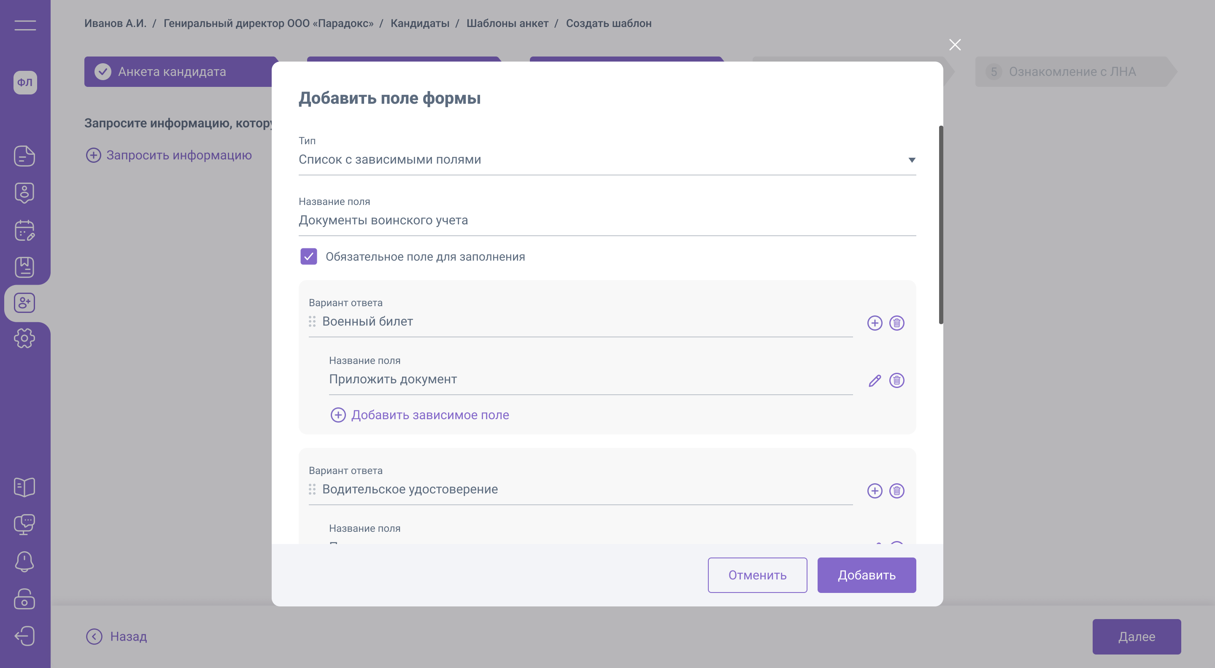This screenshot has width=1215, height=668.
Task: Delete the Приложить документ dependent field
Action: (x=896, y=380)
